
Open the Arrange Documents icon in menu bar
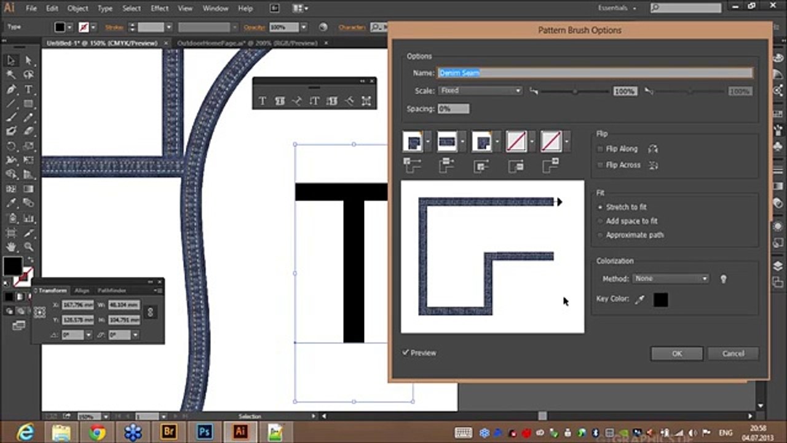click(299, 9)
